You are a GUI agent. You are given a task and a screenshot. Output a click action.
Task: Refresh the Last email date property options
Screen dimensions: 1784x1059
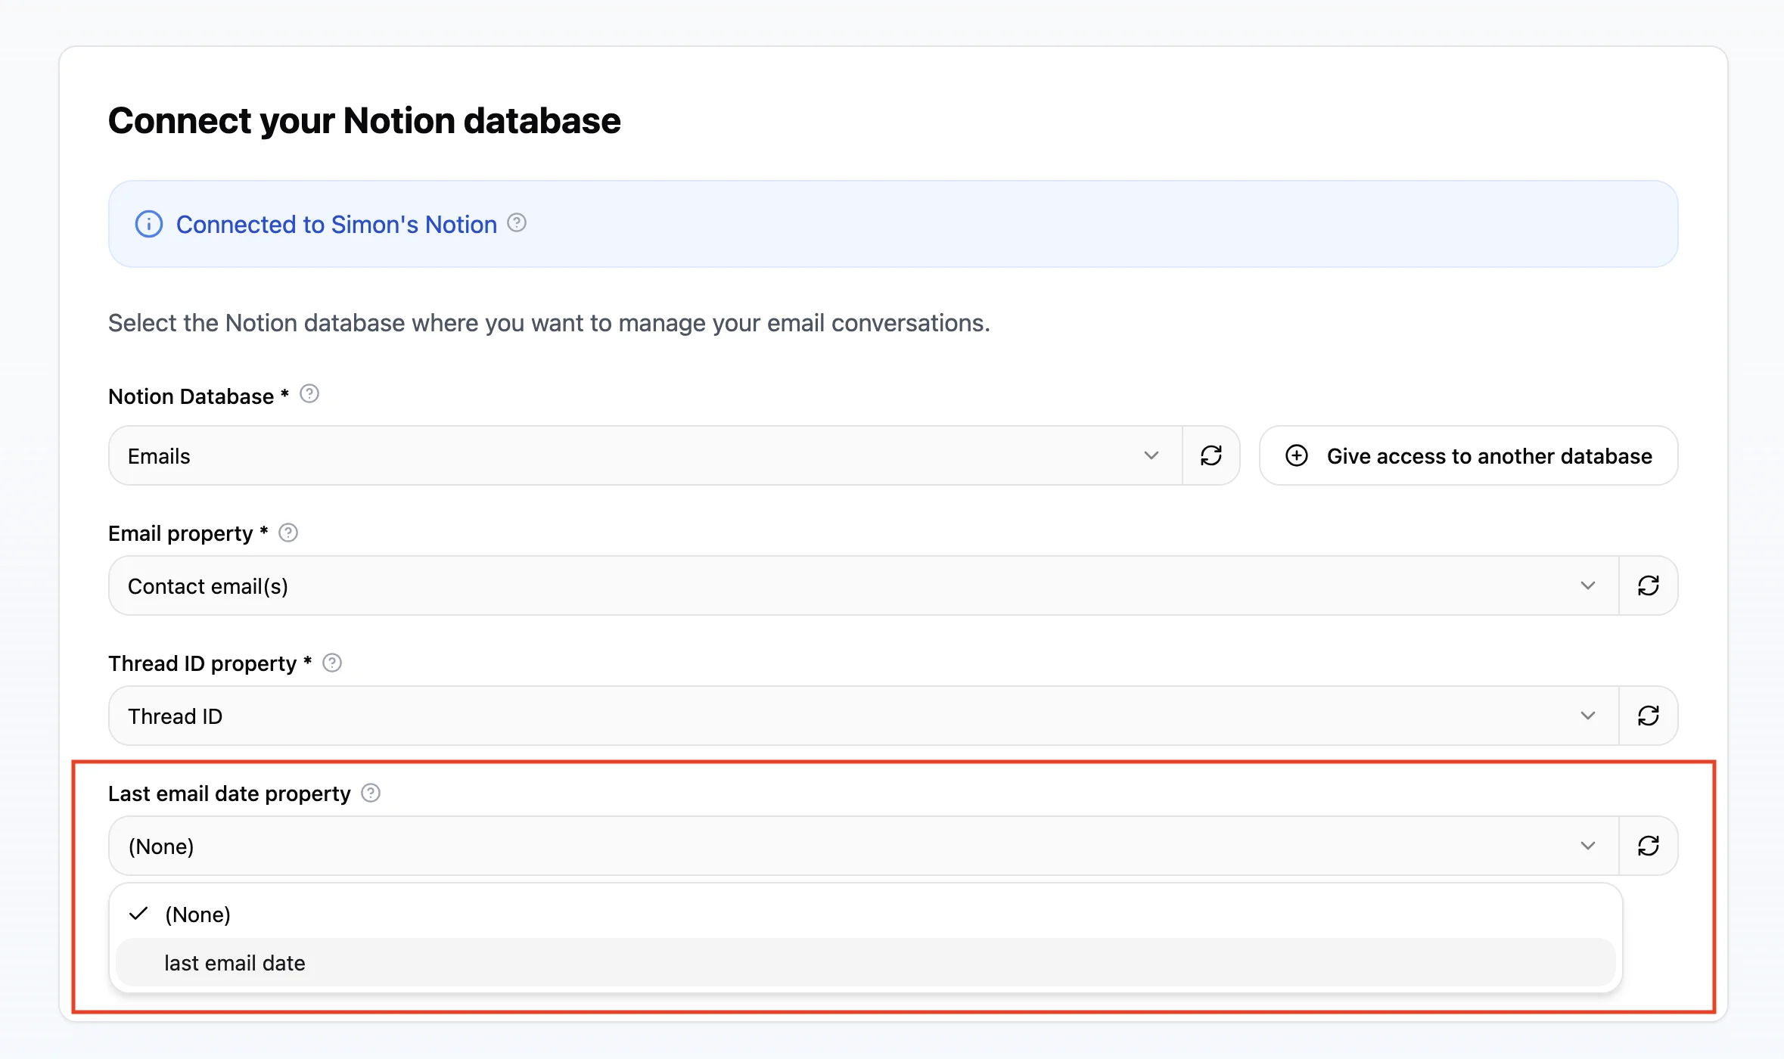pyautogui.click(x=1649, y=846)
